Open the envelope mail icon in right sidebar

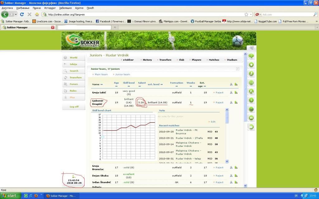(251, 127)
